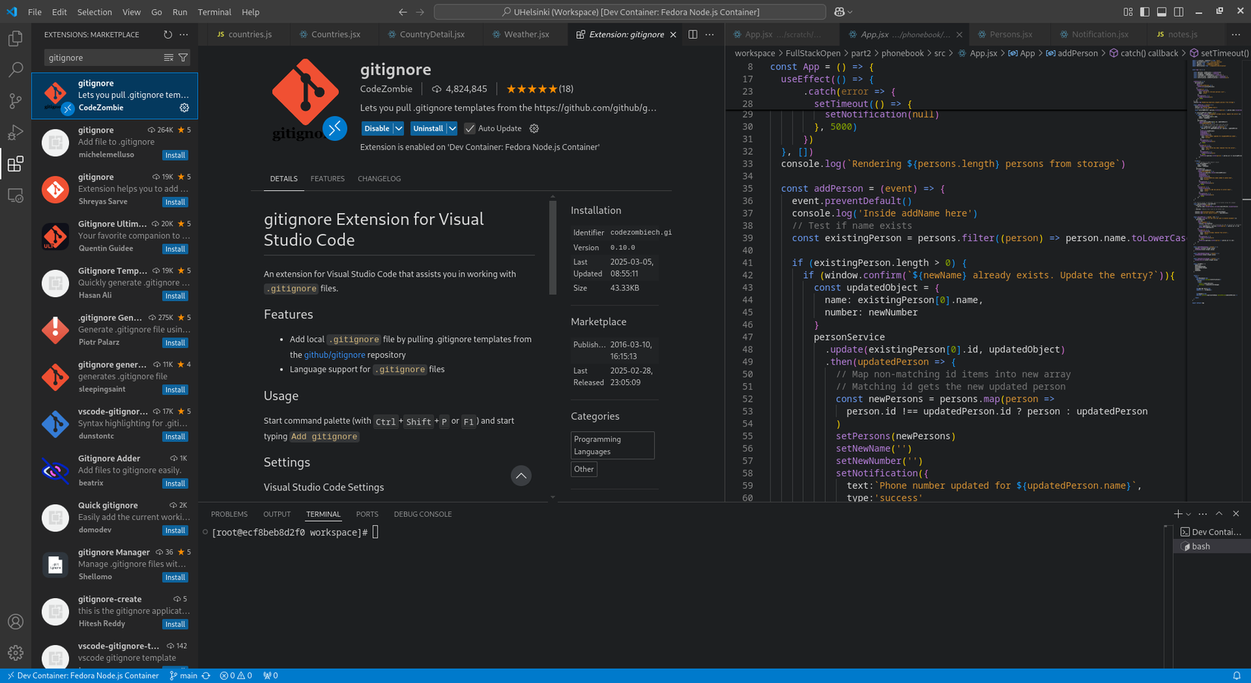Maximize the panel with the chevron toggle
Image resolution: width=1251 pixels, height=683 pixels.
click(1218, 513)
